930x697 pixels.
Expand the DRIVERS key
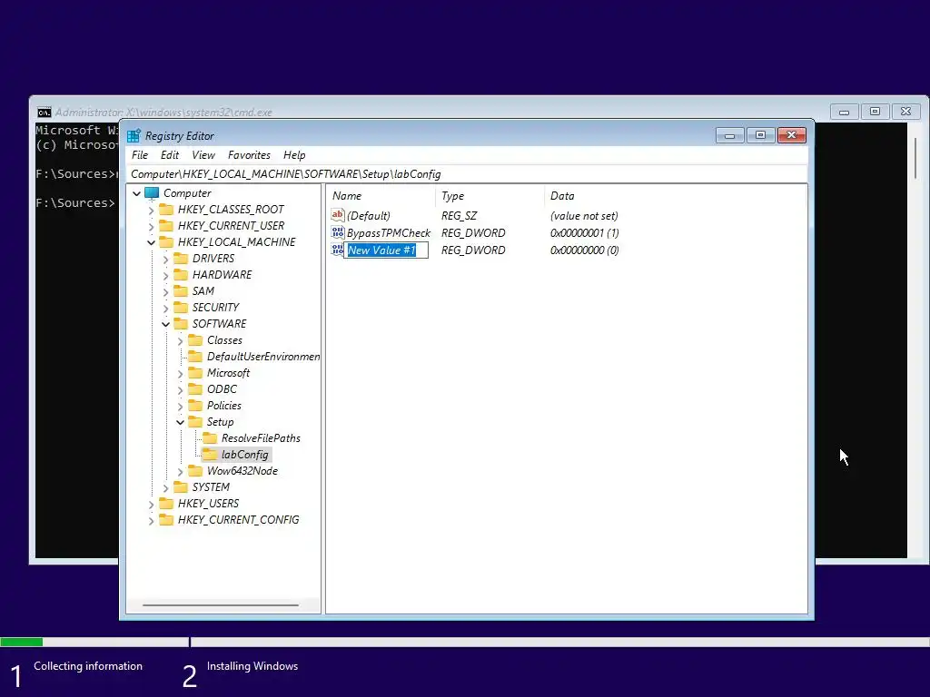(165, 259)
